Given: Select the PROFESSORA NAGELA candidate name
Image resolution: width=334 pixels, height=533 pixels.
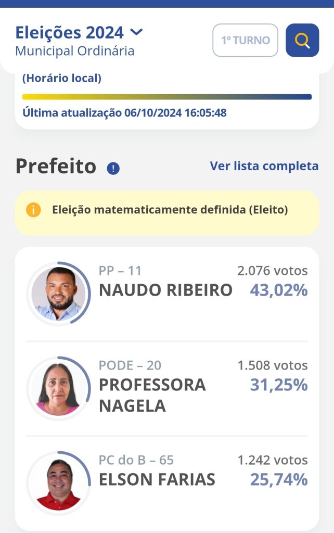Looking at the screenshot, I should [152, 395].
